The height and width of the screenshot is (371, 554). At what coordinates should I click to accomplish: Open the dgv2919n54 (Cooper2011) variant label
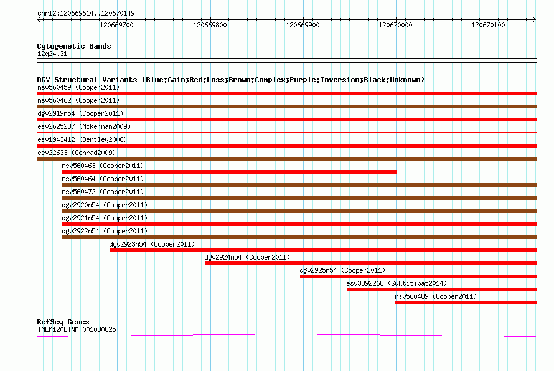click(80, 113)
